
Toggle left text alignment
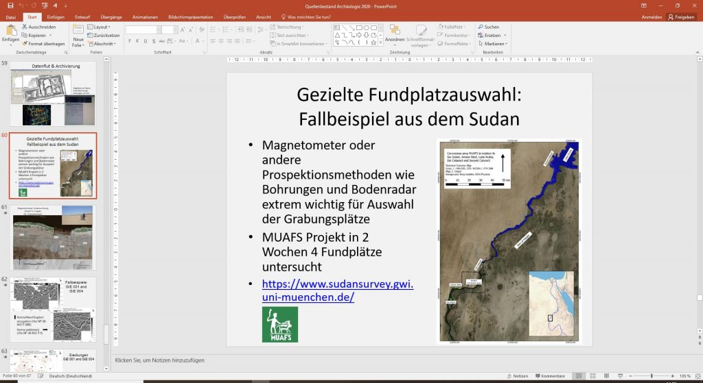(213, 41)
